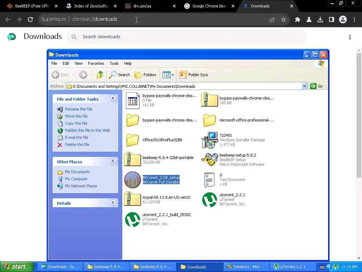
Task: Click the Explorer Forward arrow button
Action: point(83,75)
